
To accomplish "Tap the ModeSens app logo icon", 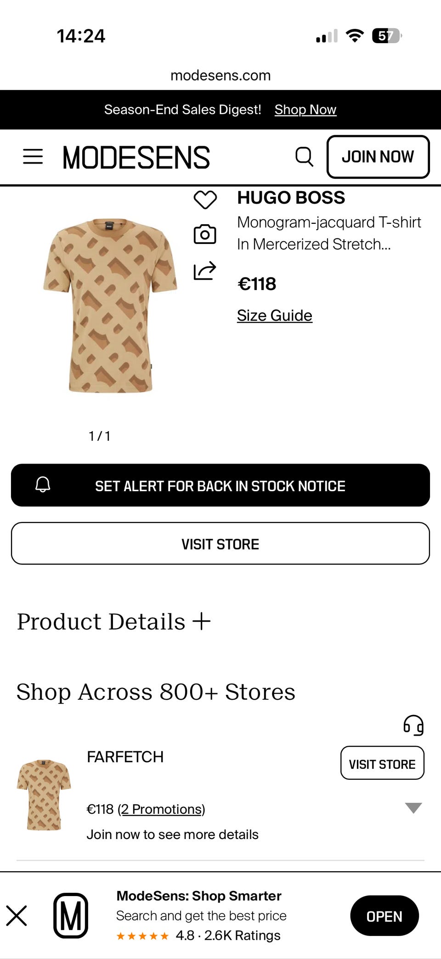I will pyautogui.click(x=71, y=915).
